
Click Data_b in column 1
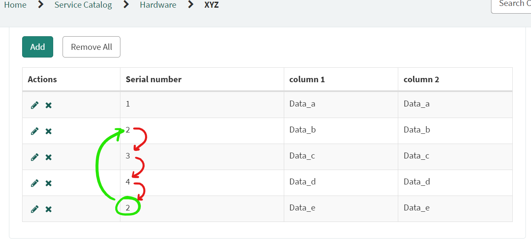pos(303,130)
